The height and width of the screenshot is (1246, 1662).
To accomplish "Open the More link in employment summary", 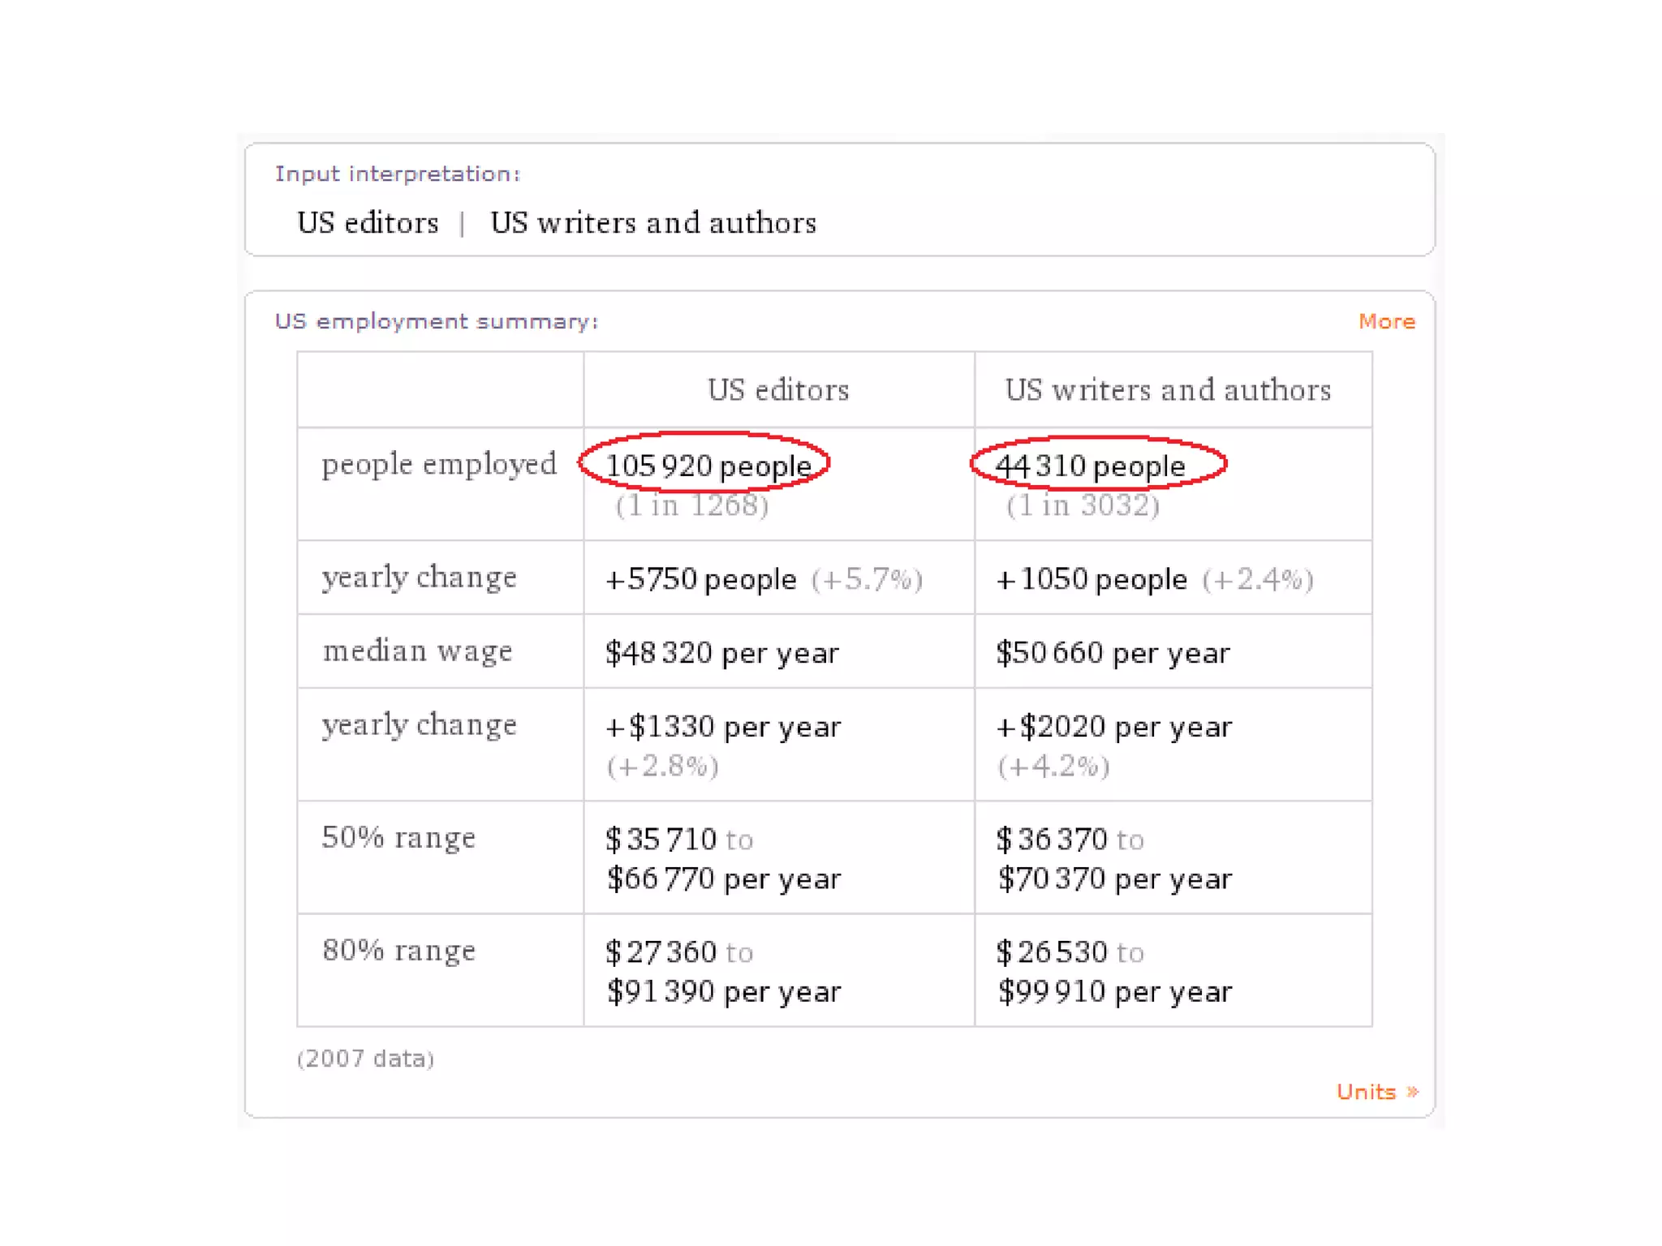I will 1386,321.
